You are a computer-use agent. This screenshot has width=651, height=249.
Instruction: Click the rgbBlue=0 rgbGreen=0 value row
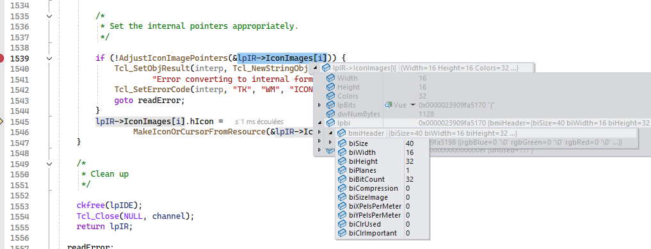[526, 142]
